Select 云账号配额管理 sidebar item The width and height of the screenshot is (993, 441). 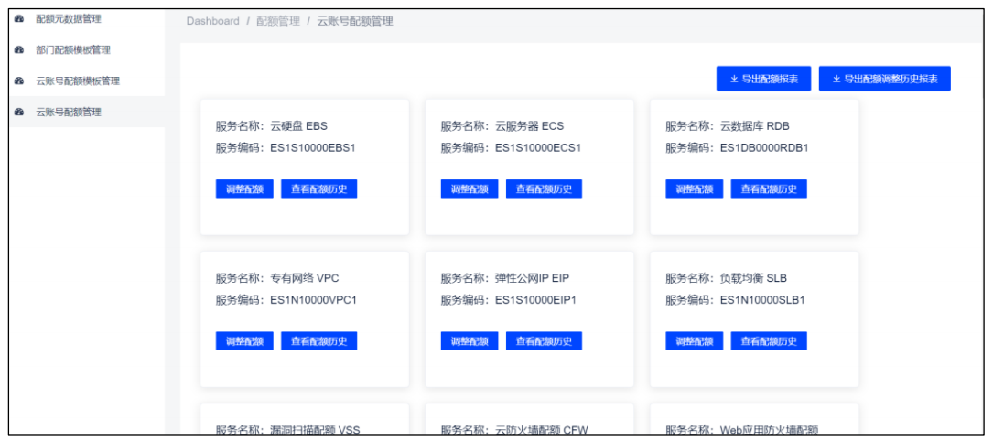point(87,112)
